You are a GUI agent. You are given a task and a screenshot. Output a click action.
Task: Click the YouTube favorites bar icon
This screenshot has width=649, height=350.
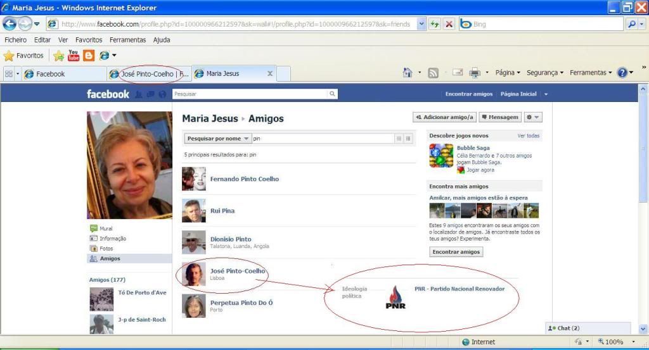74,56
